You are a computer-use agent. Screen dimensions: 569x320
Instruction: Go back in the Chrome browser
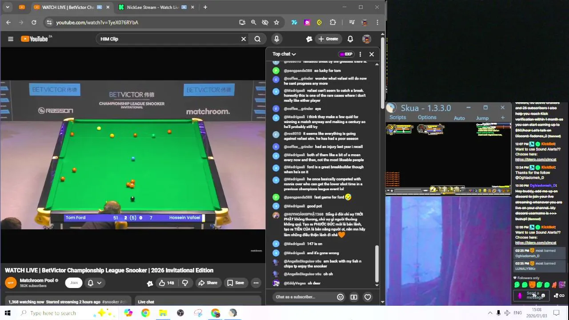pos(8,22)
